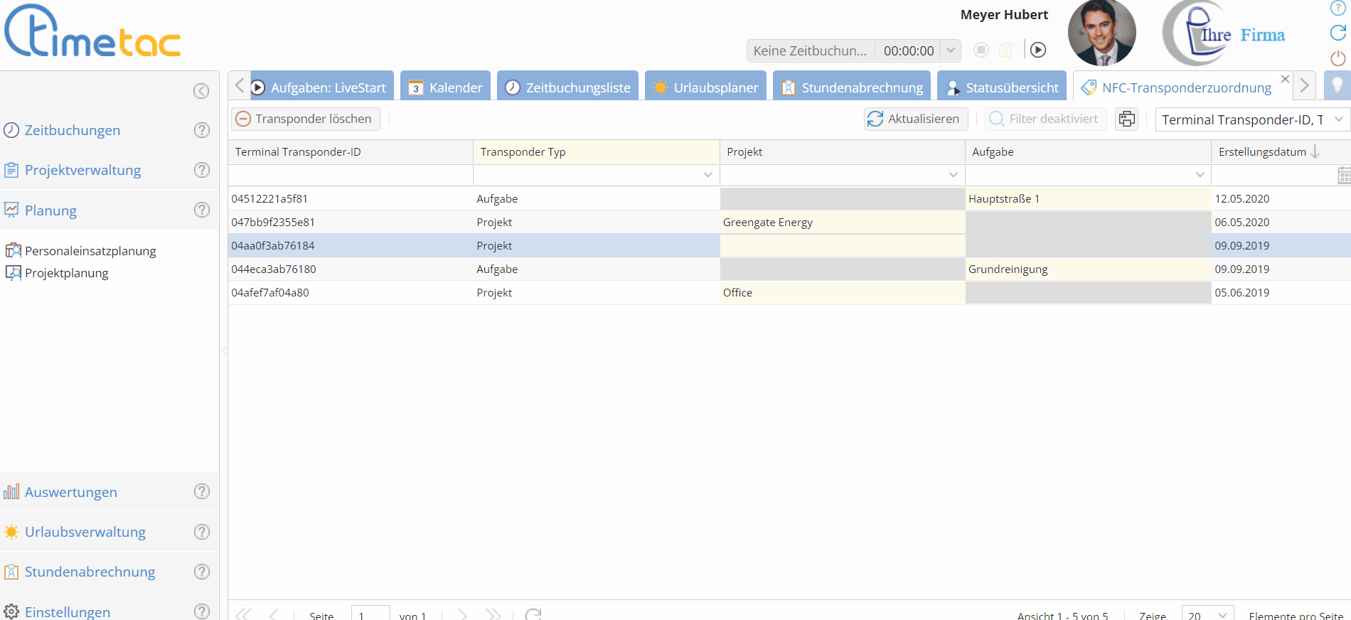Click the print icon in toolbar
1351x620 pixels.
[x=1127, y=119]
